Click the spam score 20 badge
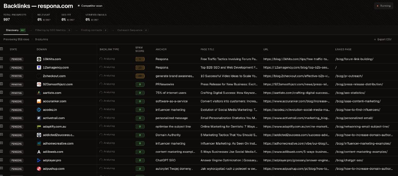This screenshot has height=176, width=398. pyautogui.click(x=140, y=76)
